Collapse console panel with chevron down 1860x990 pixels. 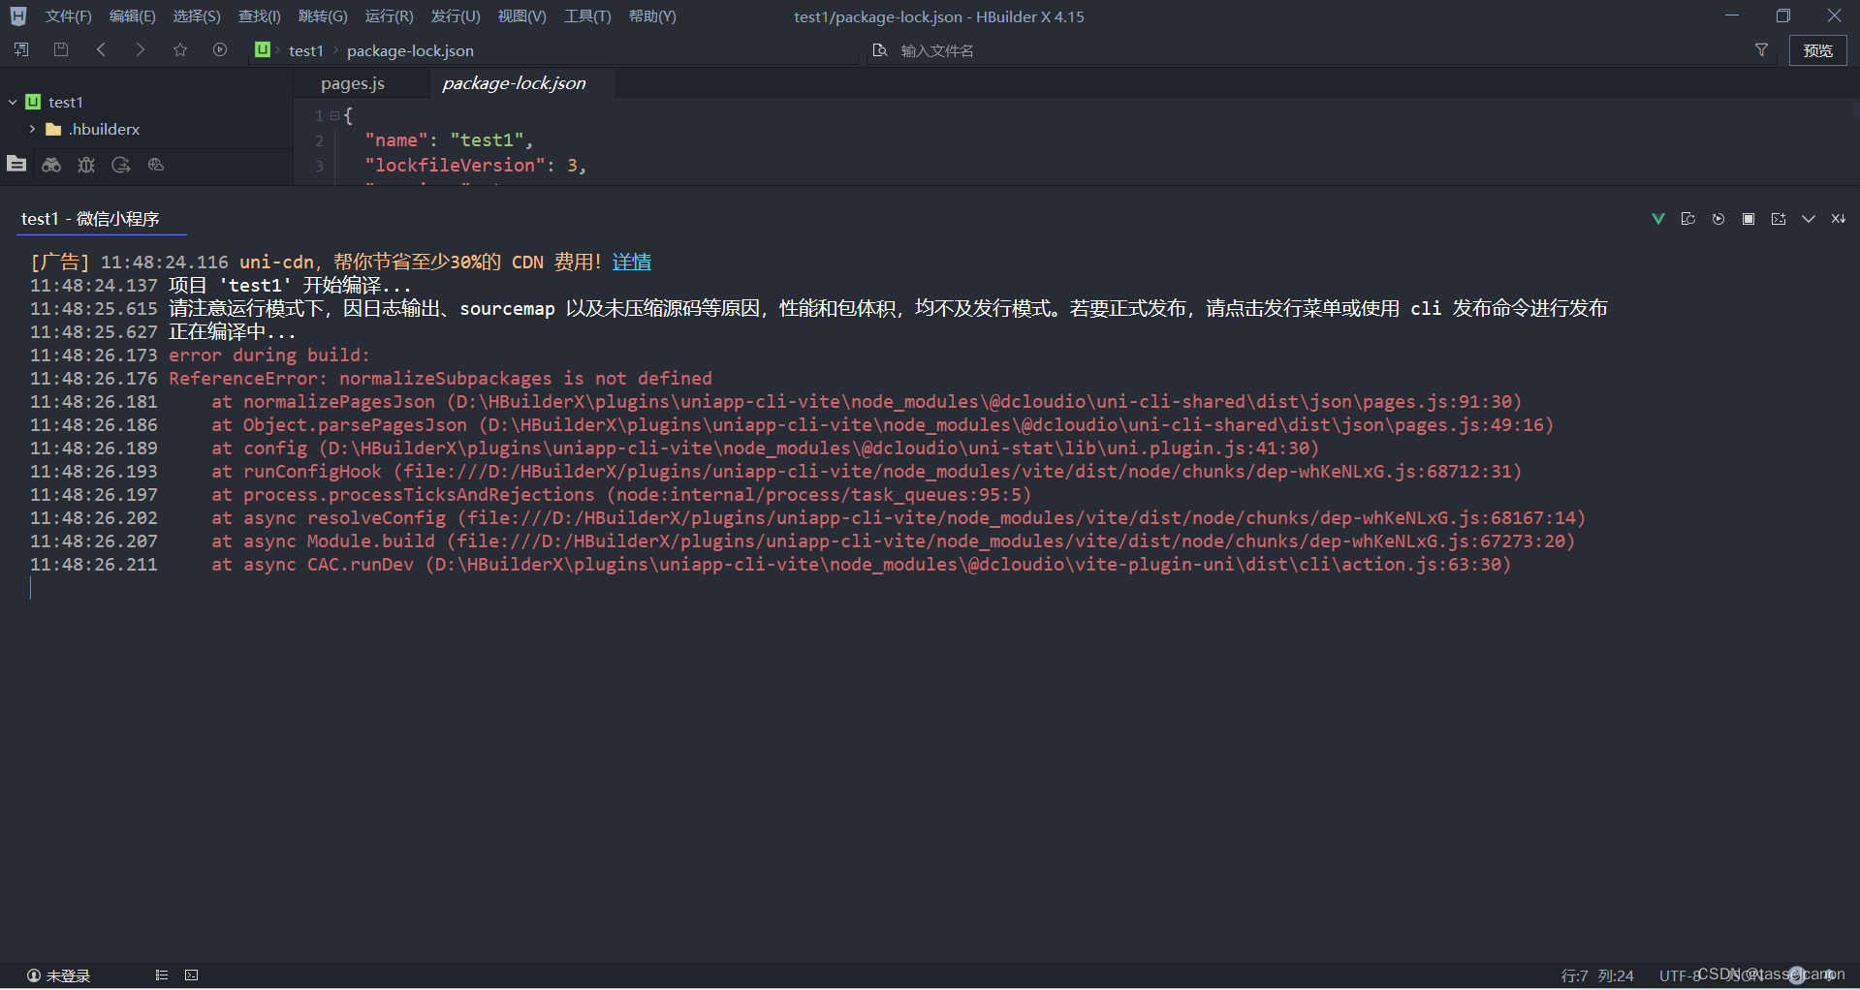pos(1809,219)
